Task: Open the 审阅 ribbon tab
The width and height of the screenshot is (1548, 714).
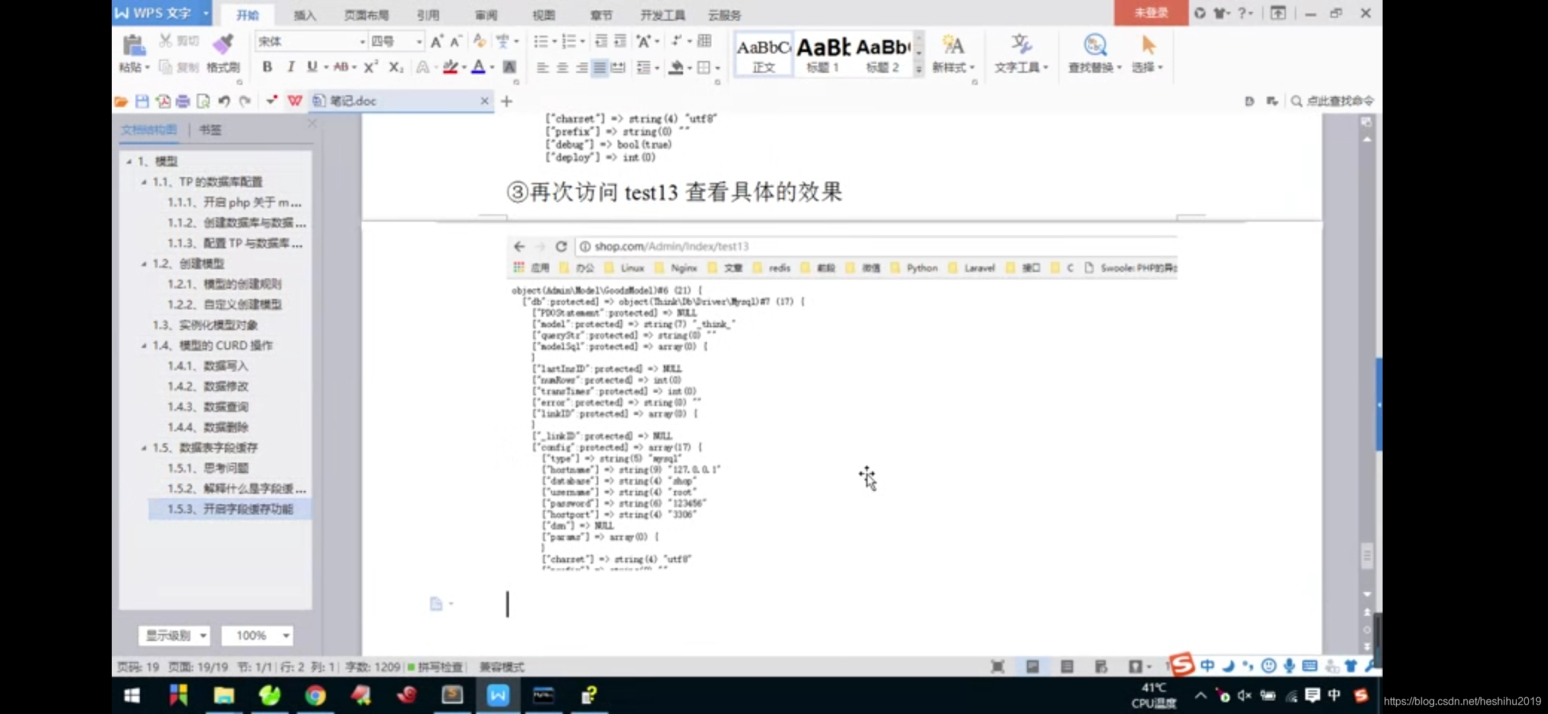Action: [486, 15]
